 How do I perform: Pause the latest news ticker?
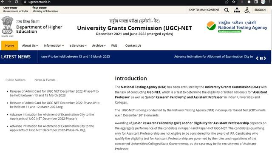tap(261, 59)
